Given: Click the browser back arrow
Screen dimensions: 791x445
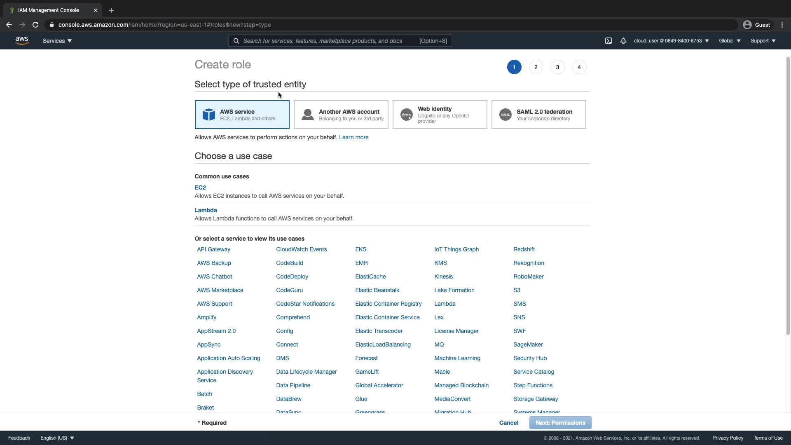Looking at the screenshot, I should point(9,25).
